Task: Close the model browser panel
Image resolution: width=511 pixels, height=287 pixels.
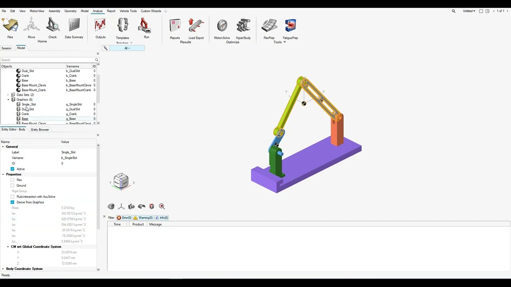Action: [98, 54]
